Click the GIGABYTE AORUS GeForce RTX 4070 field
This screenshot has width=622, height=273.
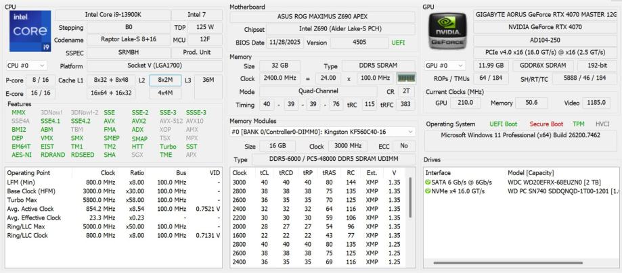pyautogui.click(x=546, y=15)
